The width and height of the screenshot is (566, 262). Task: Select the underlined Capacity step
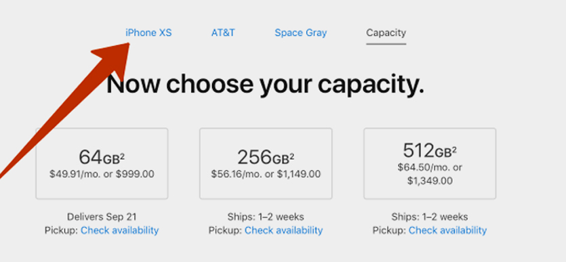pyautogui.click(x=386, y=32)
